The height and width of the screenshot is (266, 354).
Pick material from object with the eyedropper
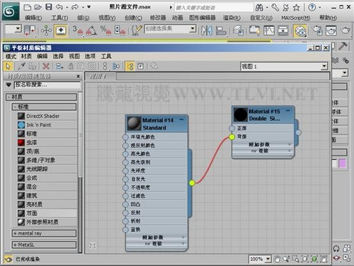pos(21,66)
